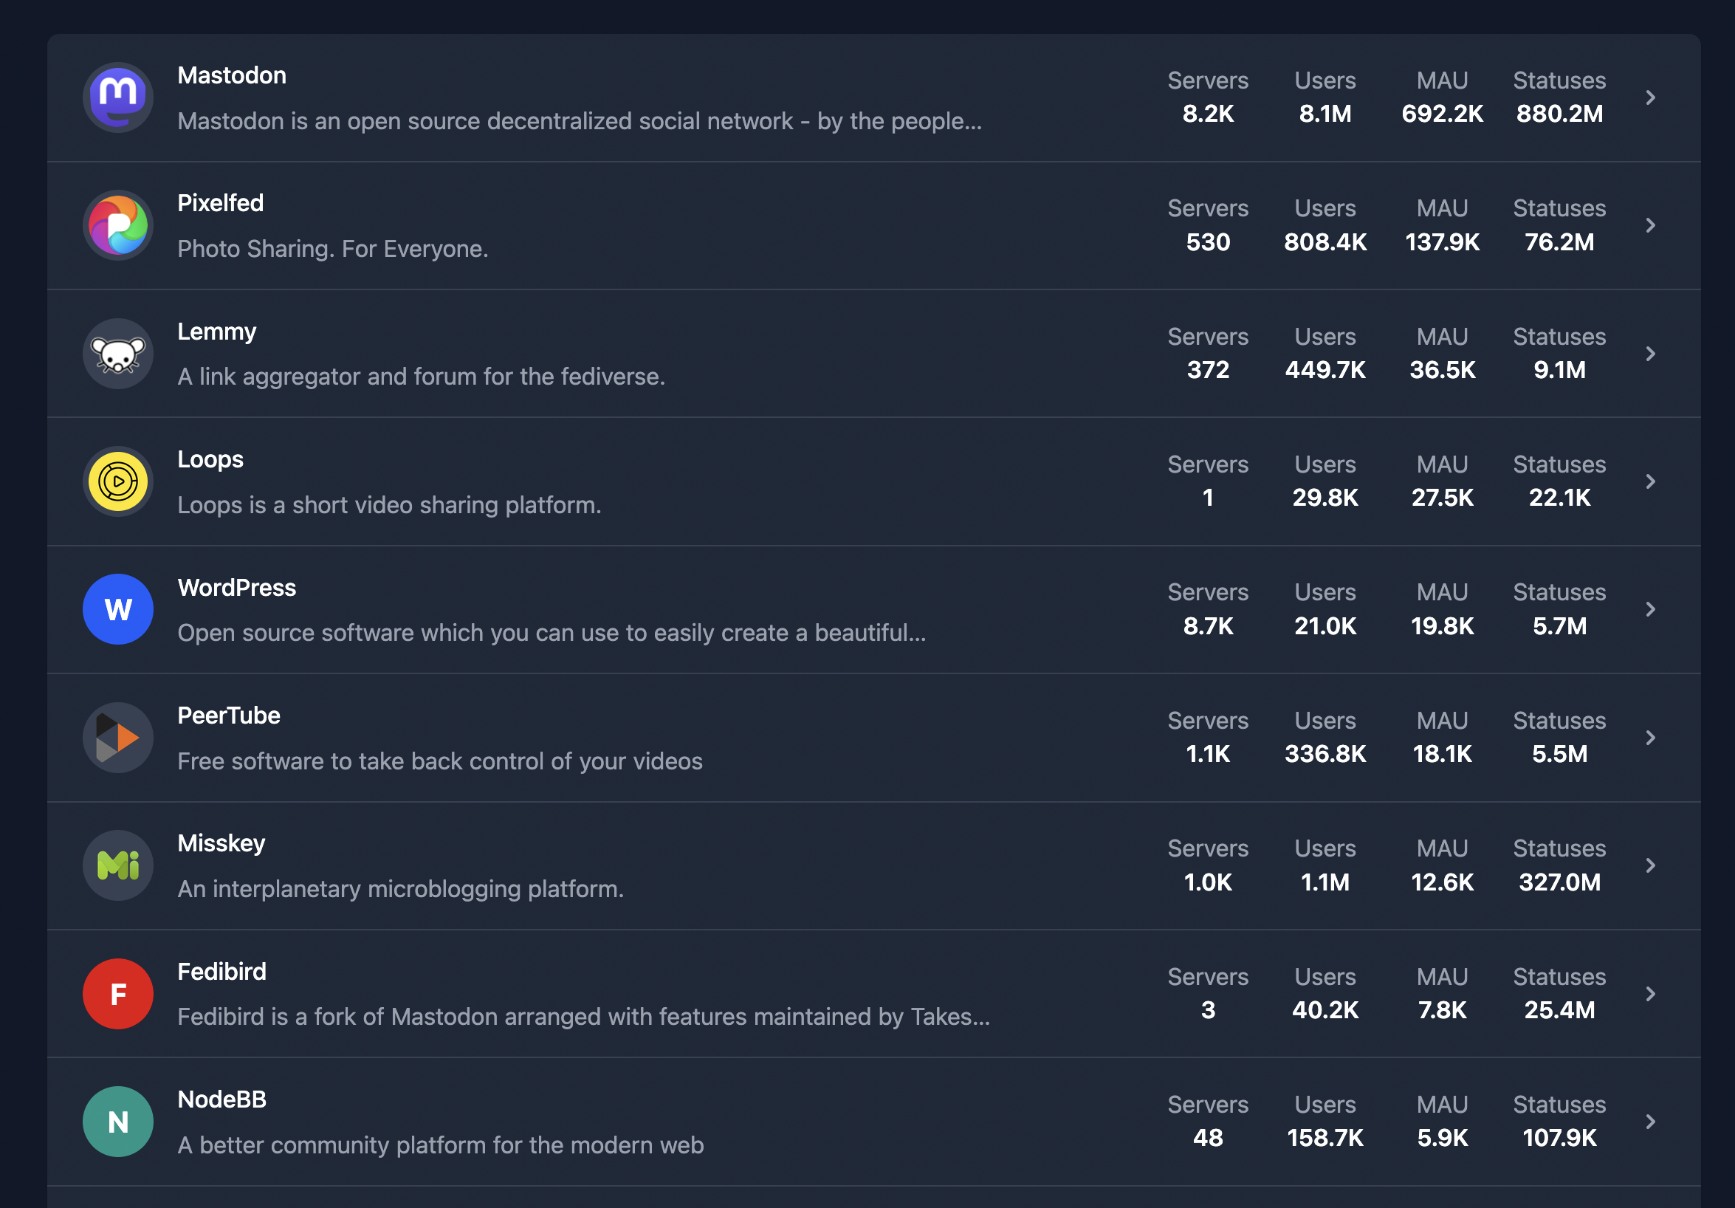Click the chevron on the Misskey row

coord(1650,865)
